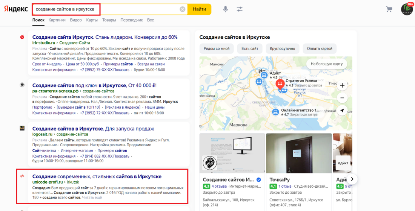Image resolution: width=415 pixels, height=211 pixels.
Task: Start voice search with microphone icon
Action: click(225, 9)
